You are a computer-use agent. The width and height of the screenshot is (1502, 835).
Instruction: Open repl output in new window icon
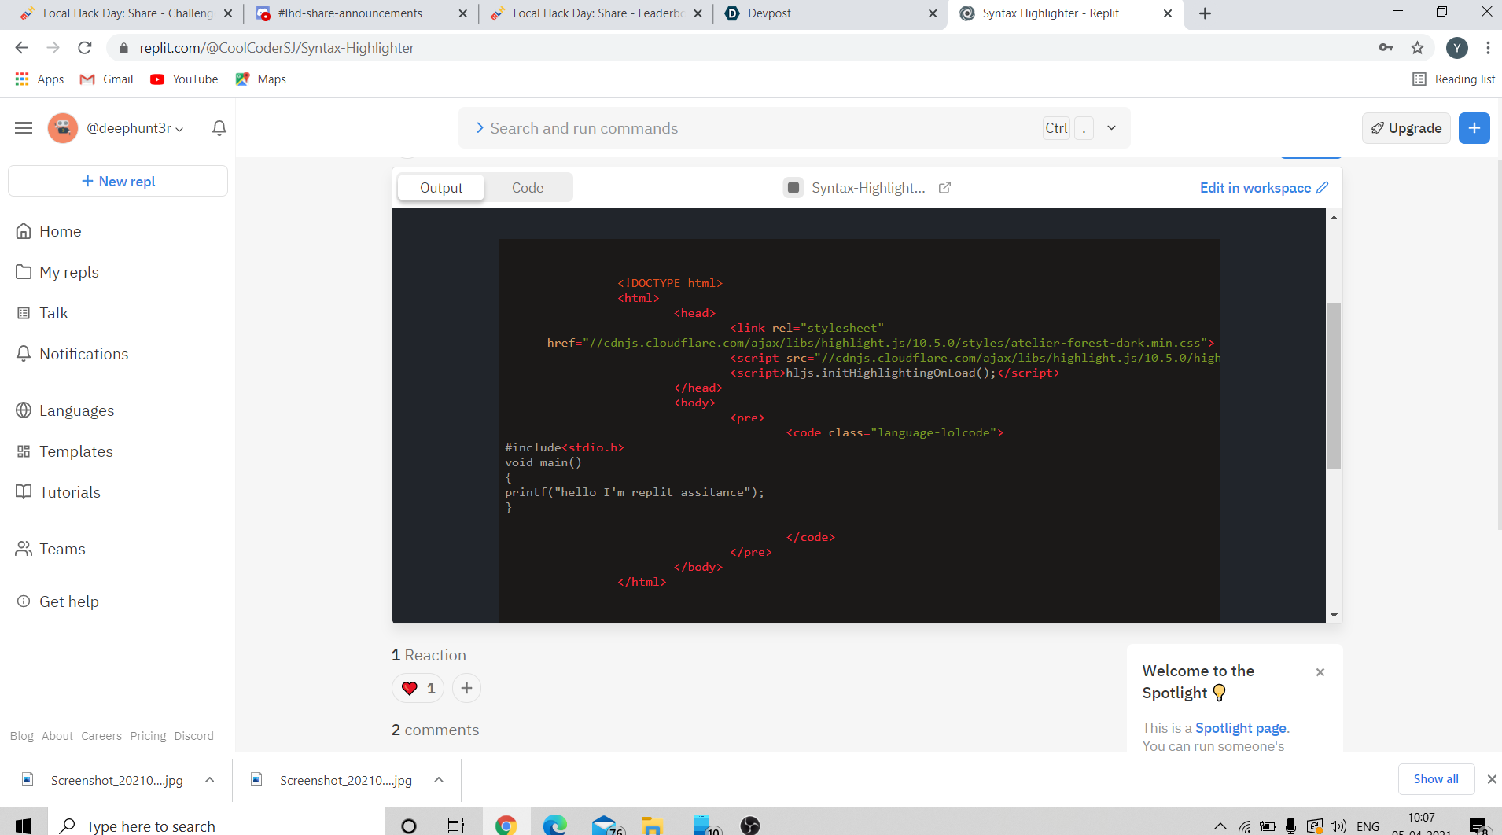pyautogui.click(x=945, y=188)
